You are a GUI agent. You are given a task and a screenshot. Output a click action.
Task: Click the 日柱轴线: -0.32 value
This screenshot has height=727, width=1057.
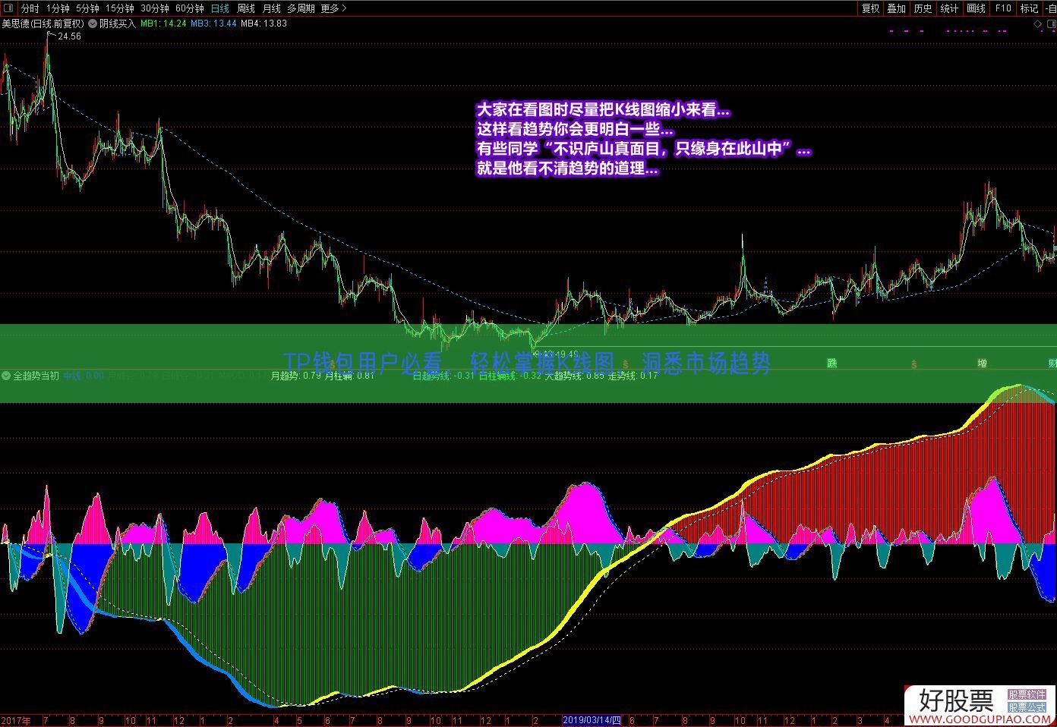tap(510, 376)
